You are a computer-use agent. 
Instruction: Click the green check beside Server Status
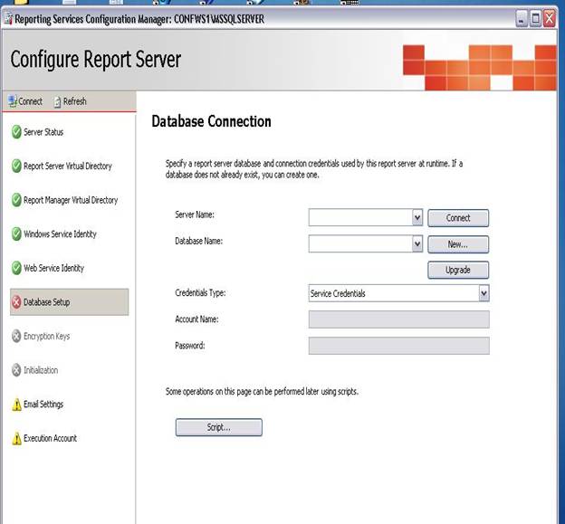point(16,132)
